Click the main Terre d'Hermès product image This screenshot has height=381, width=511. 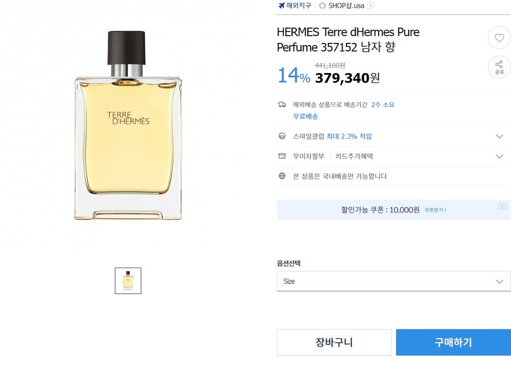[128, 126]
